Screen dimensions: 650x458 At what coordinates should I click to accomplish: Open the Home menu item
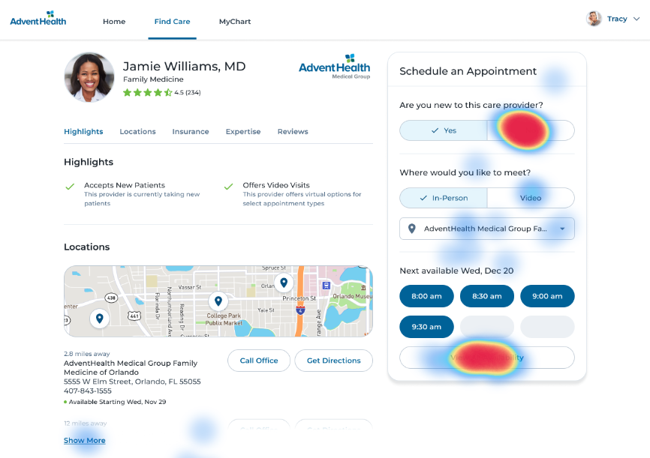coord(114,22)
